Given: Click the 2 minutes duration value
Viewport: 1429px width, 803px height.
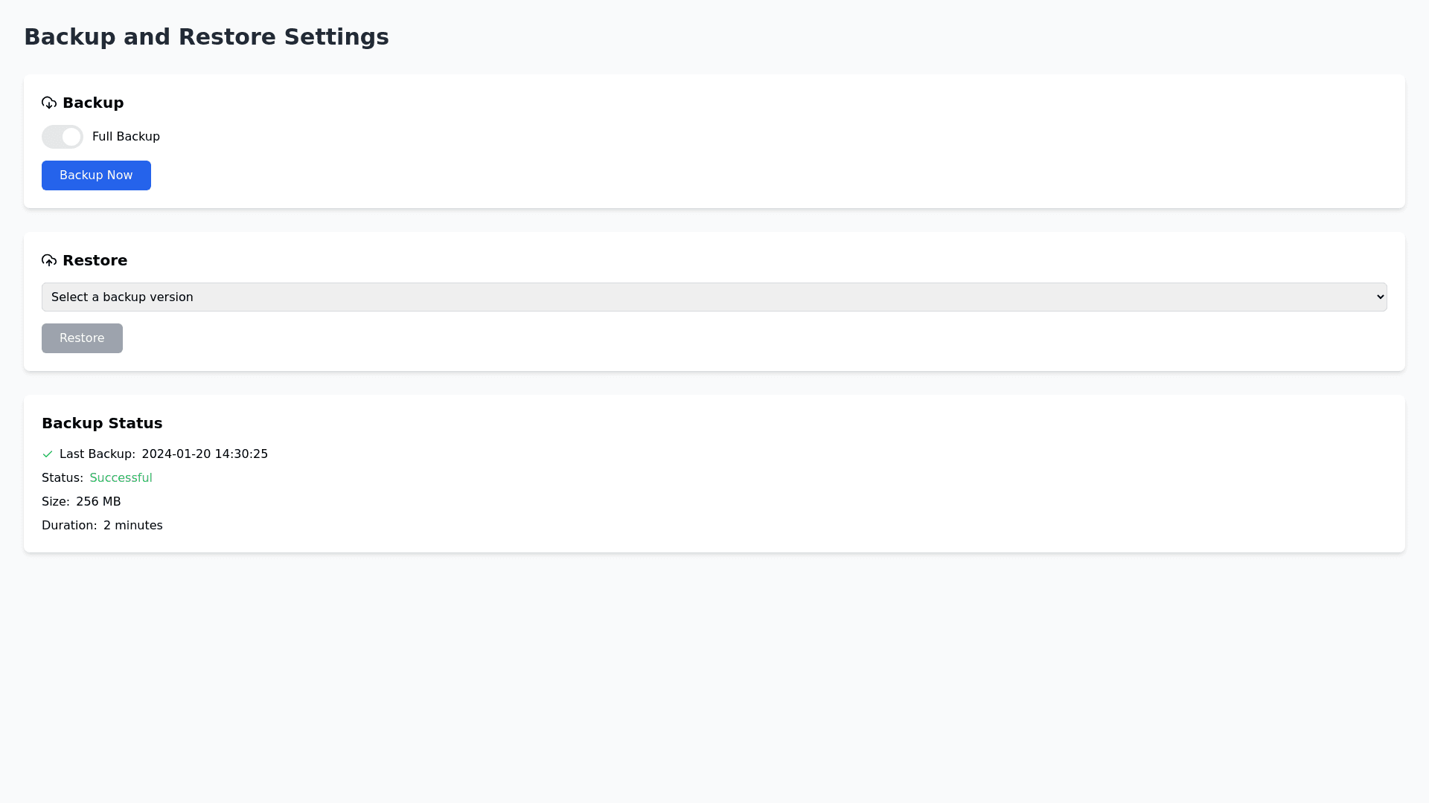Looking at the screenshot, I should pos(132,526).
